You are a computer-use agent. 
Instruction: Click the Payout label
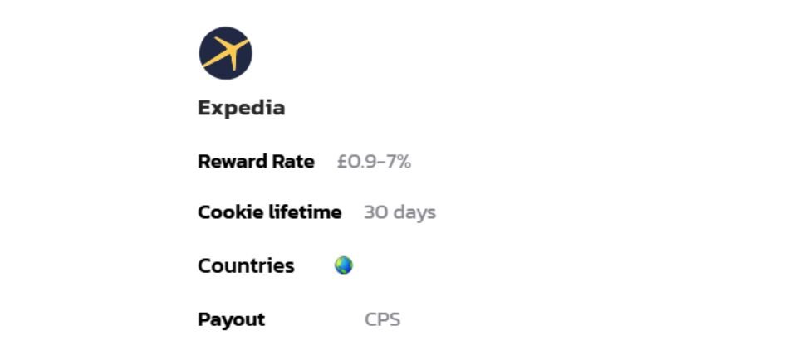click(x=231, y=319)
